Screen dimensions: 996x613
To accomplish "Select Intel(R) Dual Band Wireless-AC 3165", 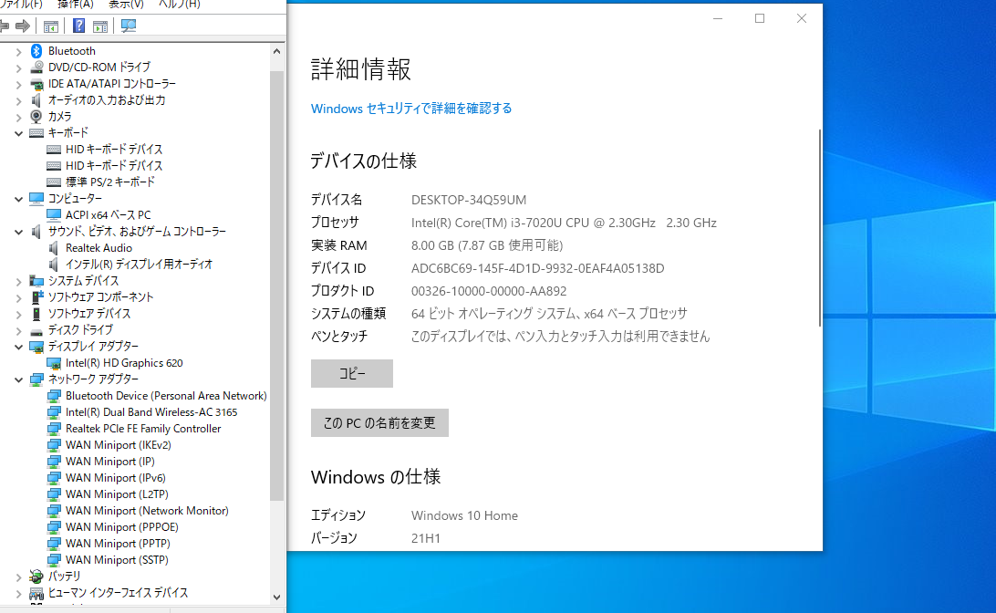I will [151, 412].
